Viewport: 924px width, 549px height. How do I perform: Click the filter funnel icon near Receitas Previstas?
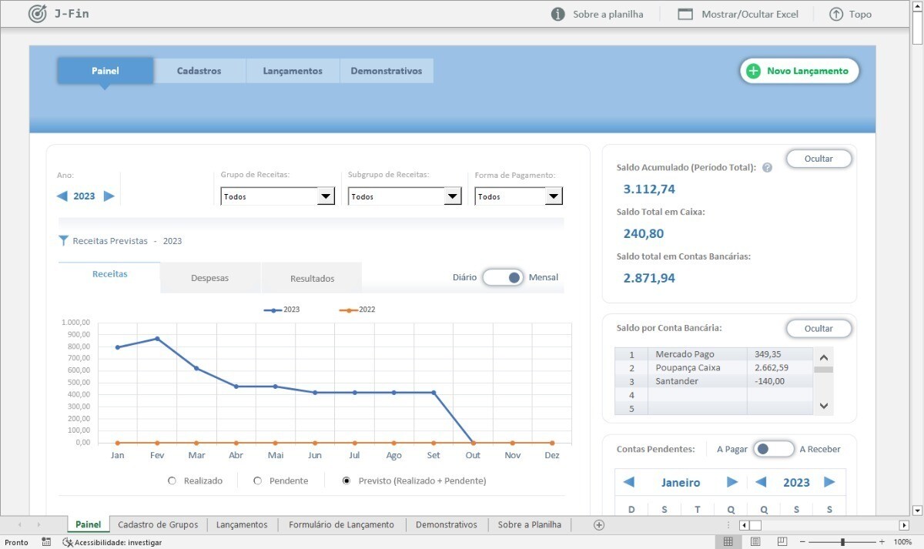click(x=63, y=241)
